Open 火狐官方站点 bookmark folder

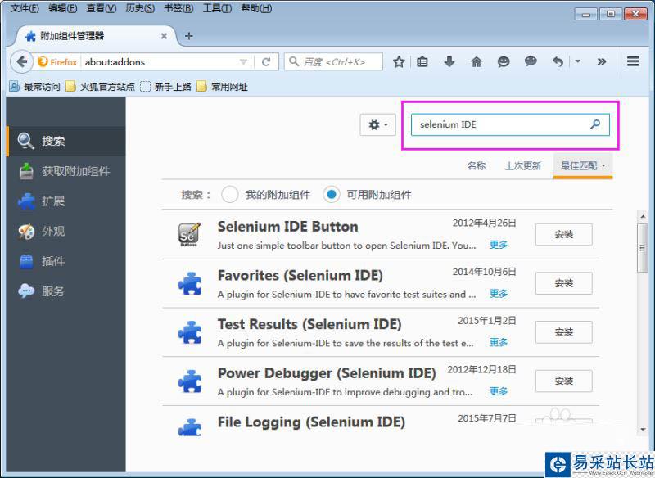(100, 87)
